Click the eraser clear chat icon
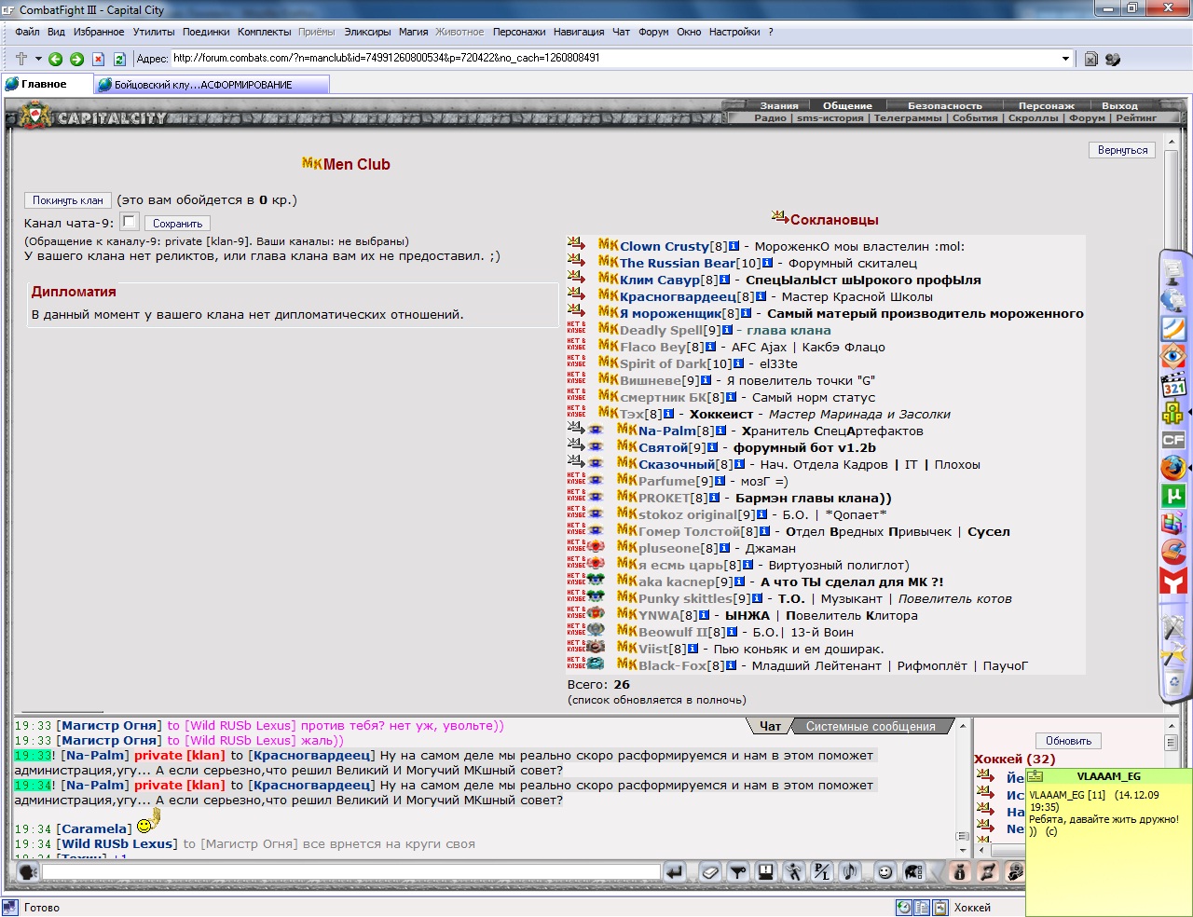This screenshot has width=1193, height=917. pos(710,872)
